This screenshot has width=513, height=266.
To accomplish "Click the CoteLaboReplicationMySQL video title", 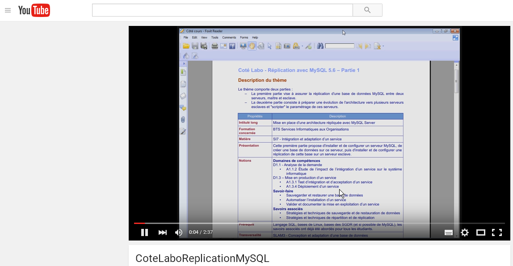I will pyautogui.click(x=202, y=258).
